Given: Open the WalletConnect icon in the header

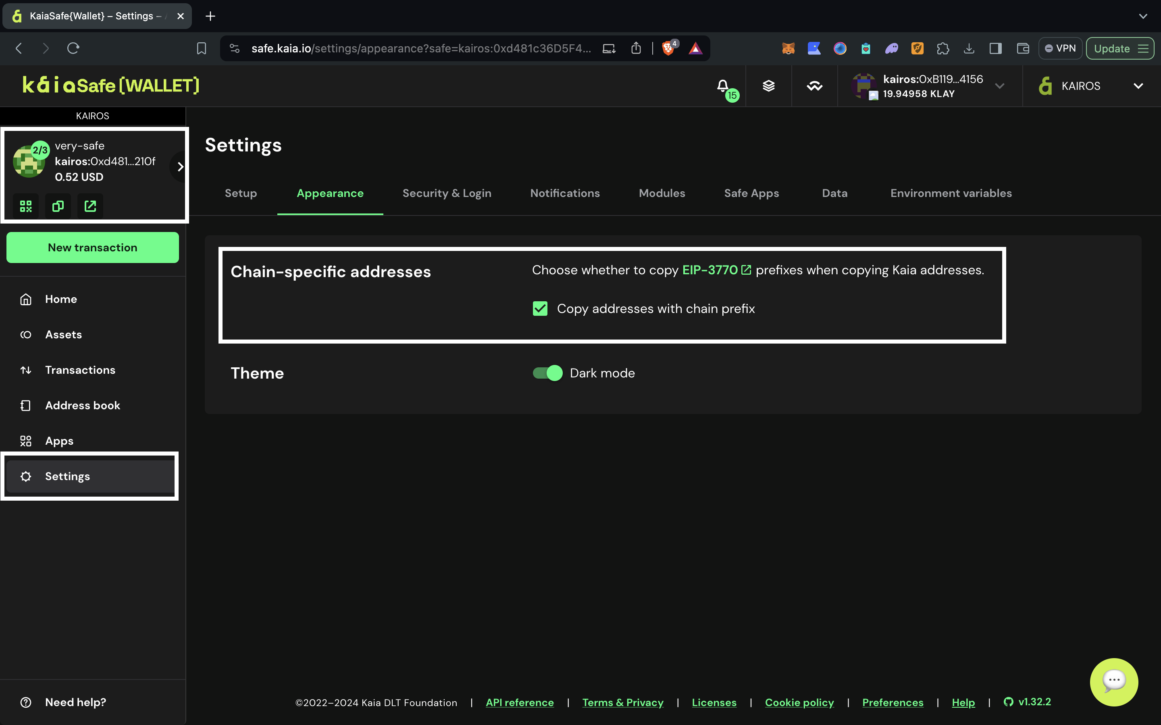Looking at the screenshot, I should pos(814,86).
